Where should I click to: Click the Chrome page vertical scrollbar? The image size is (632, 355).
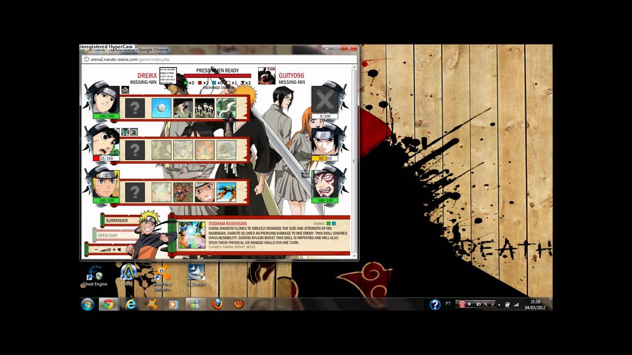[354, 161]
